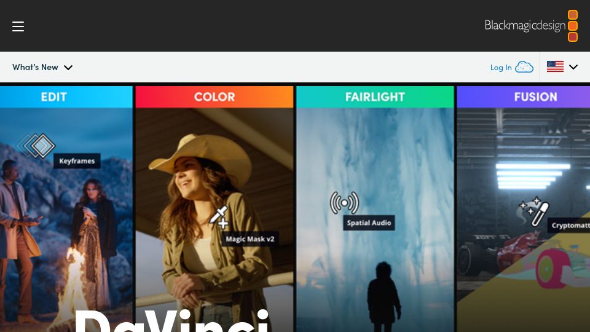Select the FUSION page header

click(524, 97)
